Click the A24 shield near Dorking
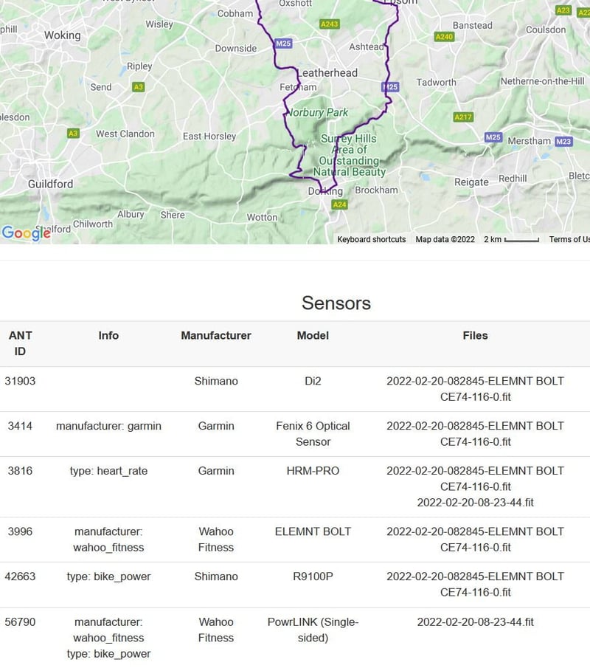This screenshot has width=590, height=668. [x=339, y=204]
